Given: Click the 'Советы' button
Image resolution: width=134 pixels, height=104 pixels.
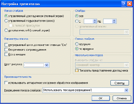Looking at the screenshot, I should pyautogui.click(x=120, y=83).
